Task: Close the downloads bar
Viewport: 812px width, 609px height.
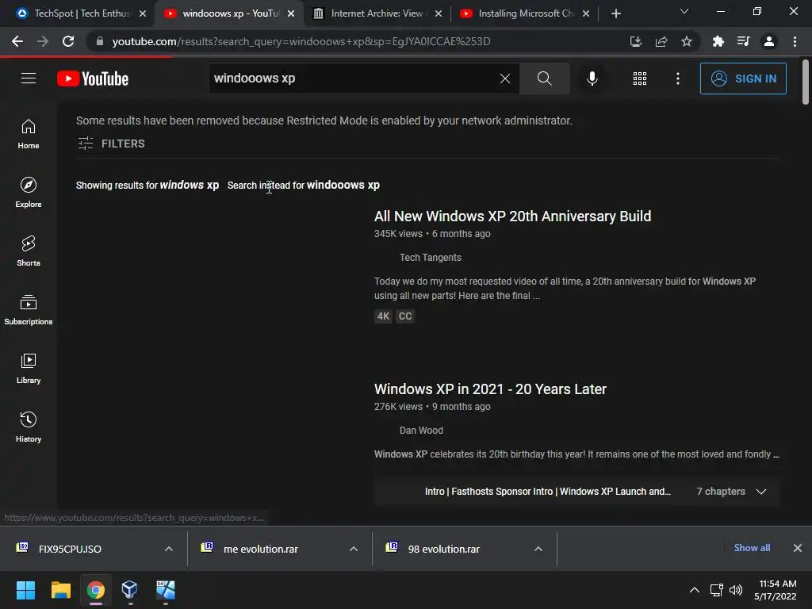Action: click(x=798, y=548)
